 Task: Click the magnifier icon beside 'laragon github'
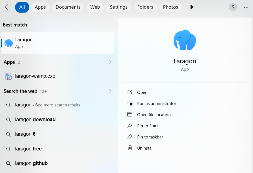(9, 164)
